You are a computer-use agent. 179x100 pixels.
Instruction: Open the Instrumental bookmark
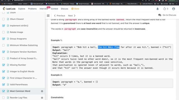coord(98,4)
